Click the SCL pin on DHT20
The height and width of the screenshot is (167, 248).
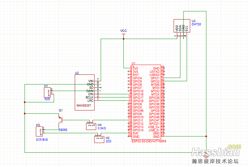click(x=187, y=28)
